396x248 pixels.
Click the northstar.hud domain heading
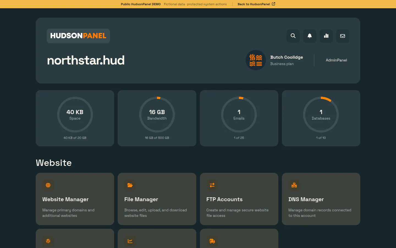click(86, 60)
